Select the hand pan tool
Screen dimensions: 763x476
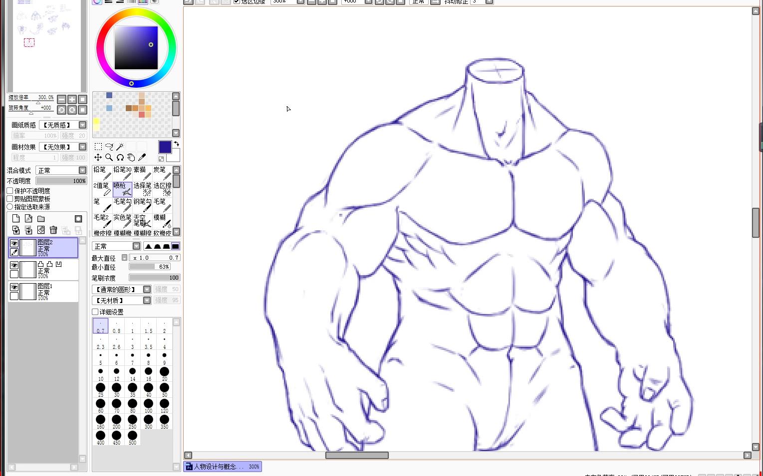point(131,158)
